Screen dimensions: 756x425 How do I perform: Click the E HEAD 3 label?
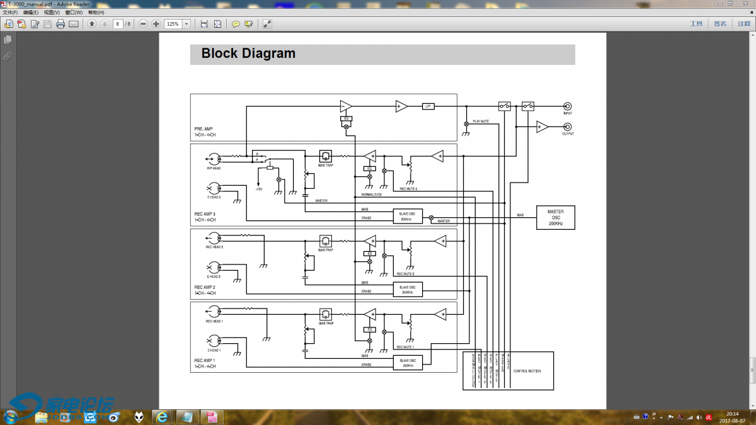214,198
